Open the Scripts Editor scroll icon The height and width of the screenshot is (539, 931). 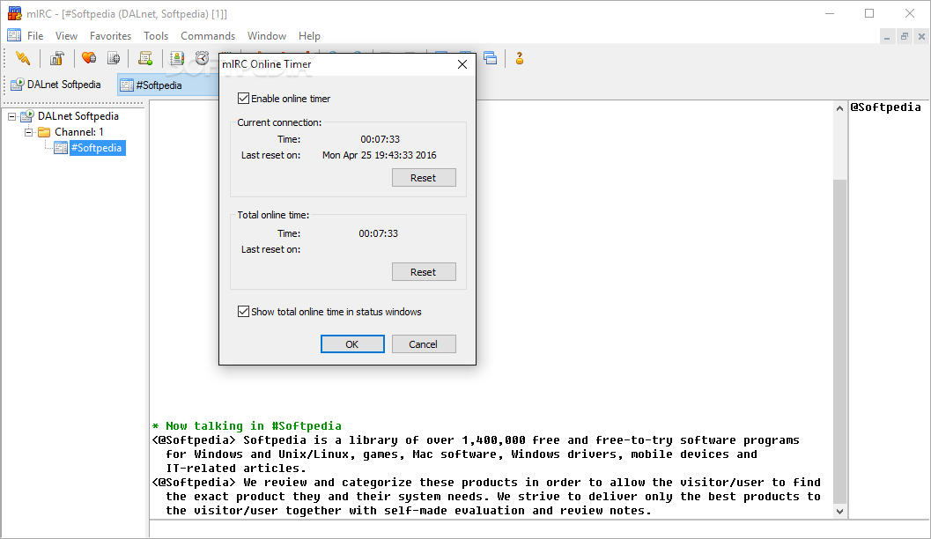click(x=144, y=58)
